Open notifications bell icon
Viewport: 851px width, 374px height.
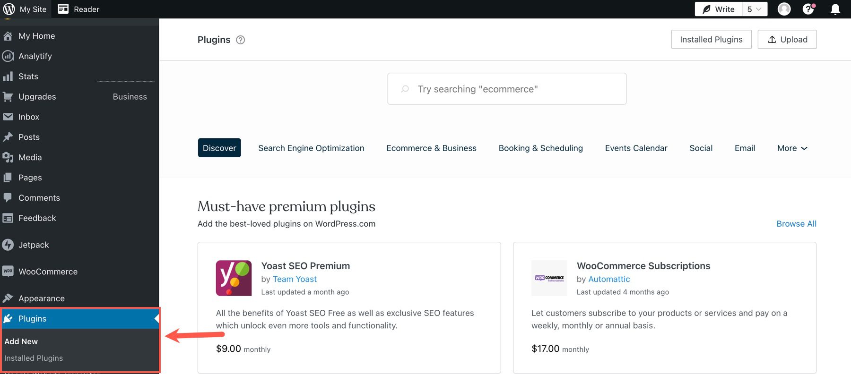point(835,8)
